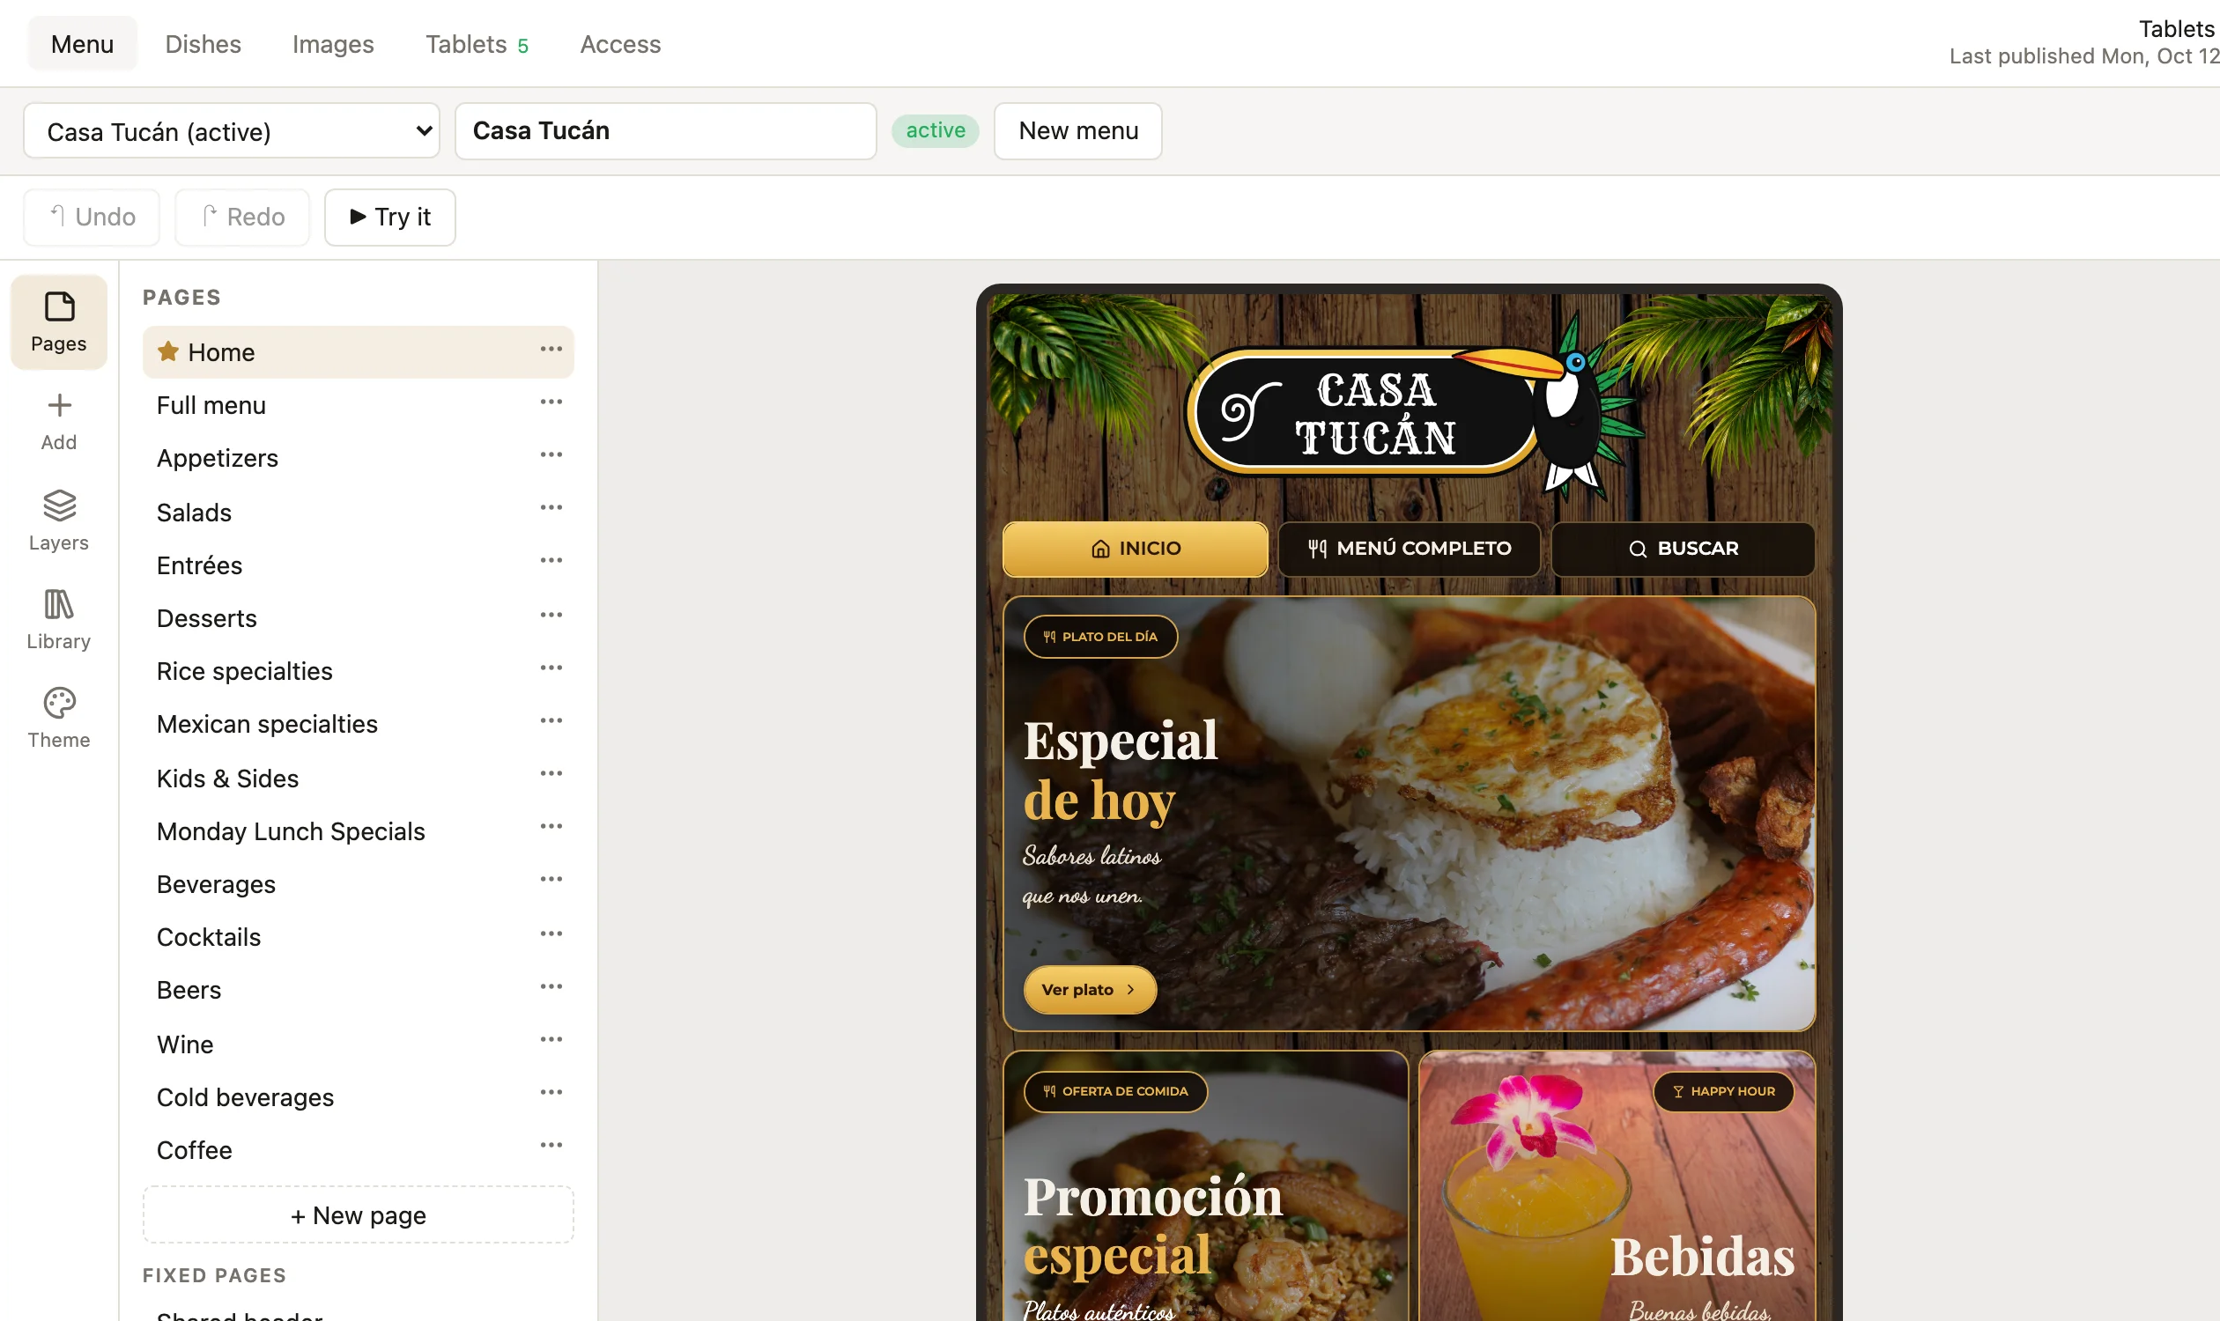Open options menu for Kids & Sides page
The image size is (2220, 1321).
pyautogui.click(x=551, y=773)
